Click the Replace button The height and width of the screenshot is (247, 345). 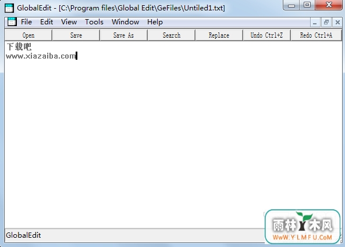coord(219,35)
